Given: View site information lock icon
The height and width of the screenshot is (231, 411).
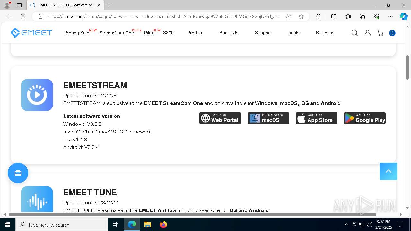Looking at the screenshot, I should coord(40,16).
